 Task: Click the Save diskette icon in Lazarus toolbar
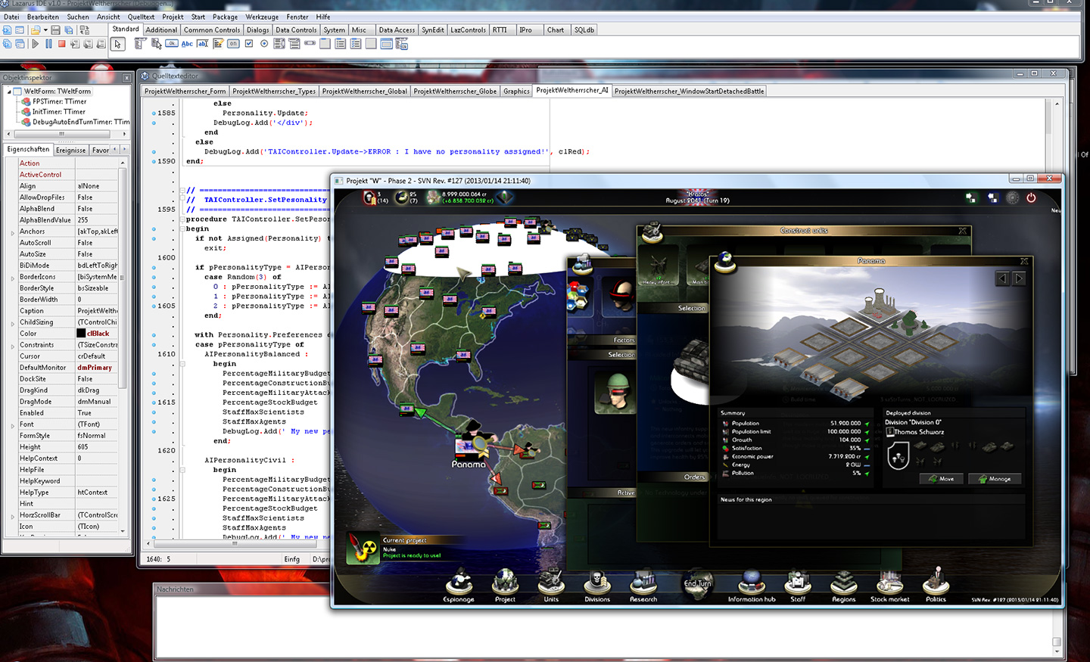55,30
